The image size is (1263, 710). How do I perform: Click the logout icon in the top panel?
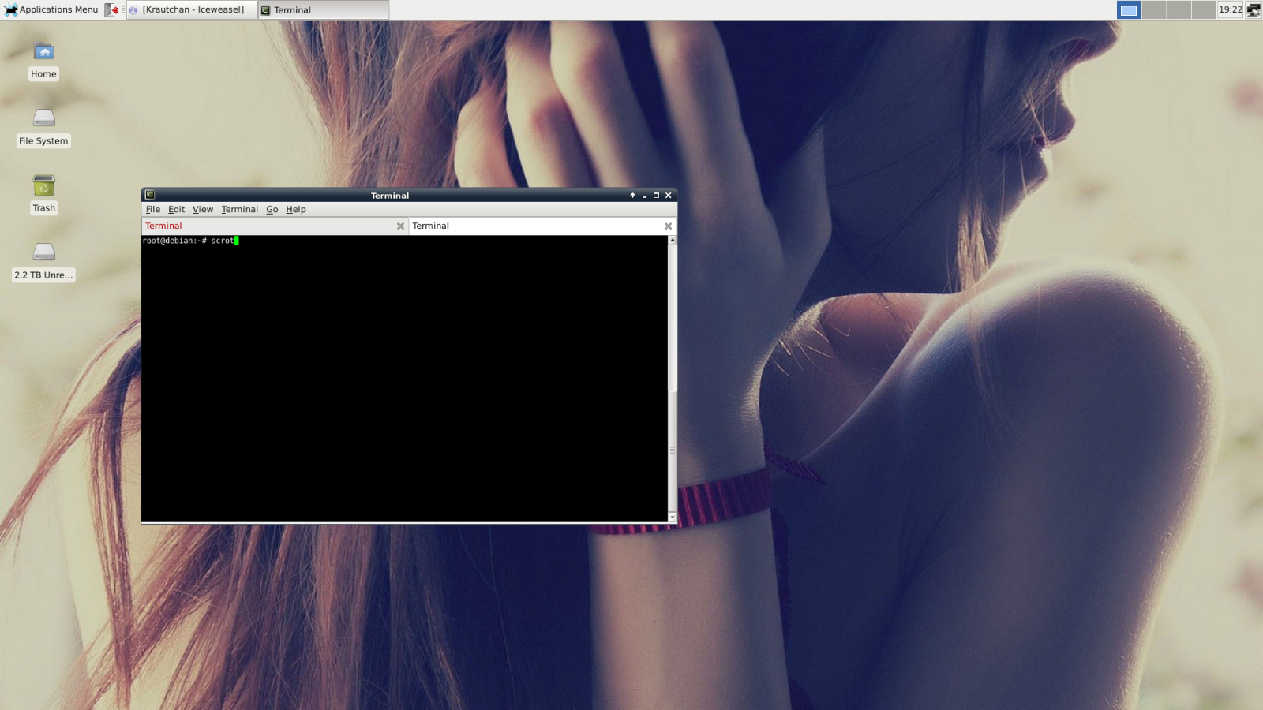(x=111, y=10)
